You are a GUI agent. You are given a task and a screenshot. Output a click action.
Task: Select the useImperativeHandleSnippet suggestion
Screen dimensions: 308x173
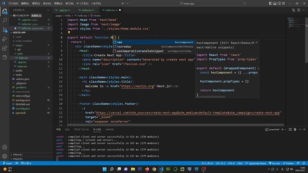(x=154, y=51)
